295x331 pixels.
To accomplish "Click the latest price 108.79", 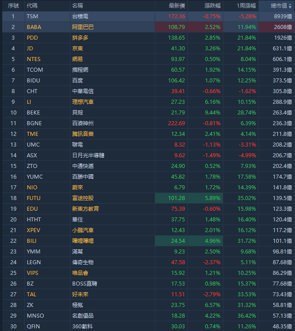I will [x=176, y=27].
